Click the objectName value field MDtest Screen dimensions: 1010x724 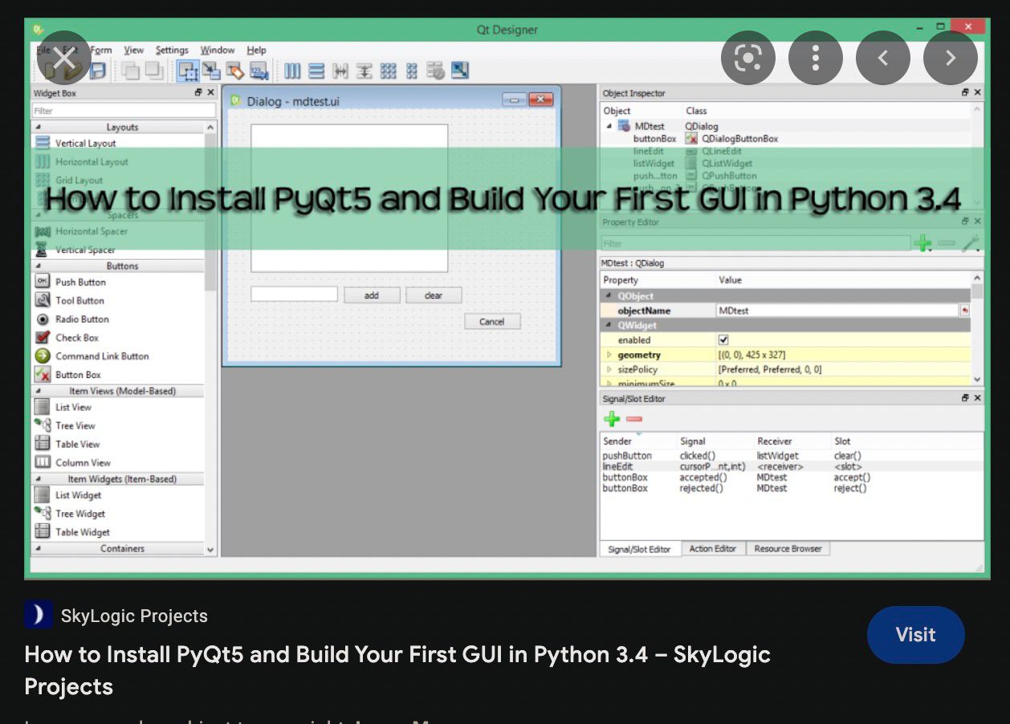pos(837,311)
